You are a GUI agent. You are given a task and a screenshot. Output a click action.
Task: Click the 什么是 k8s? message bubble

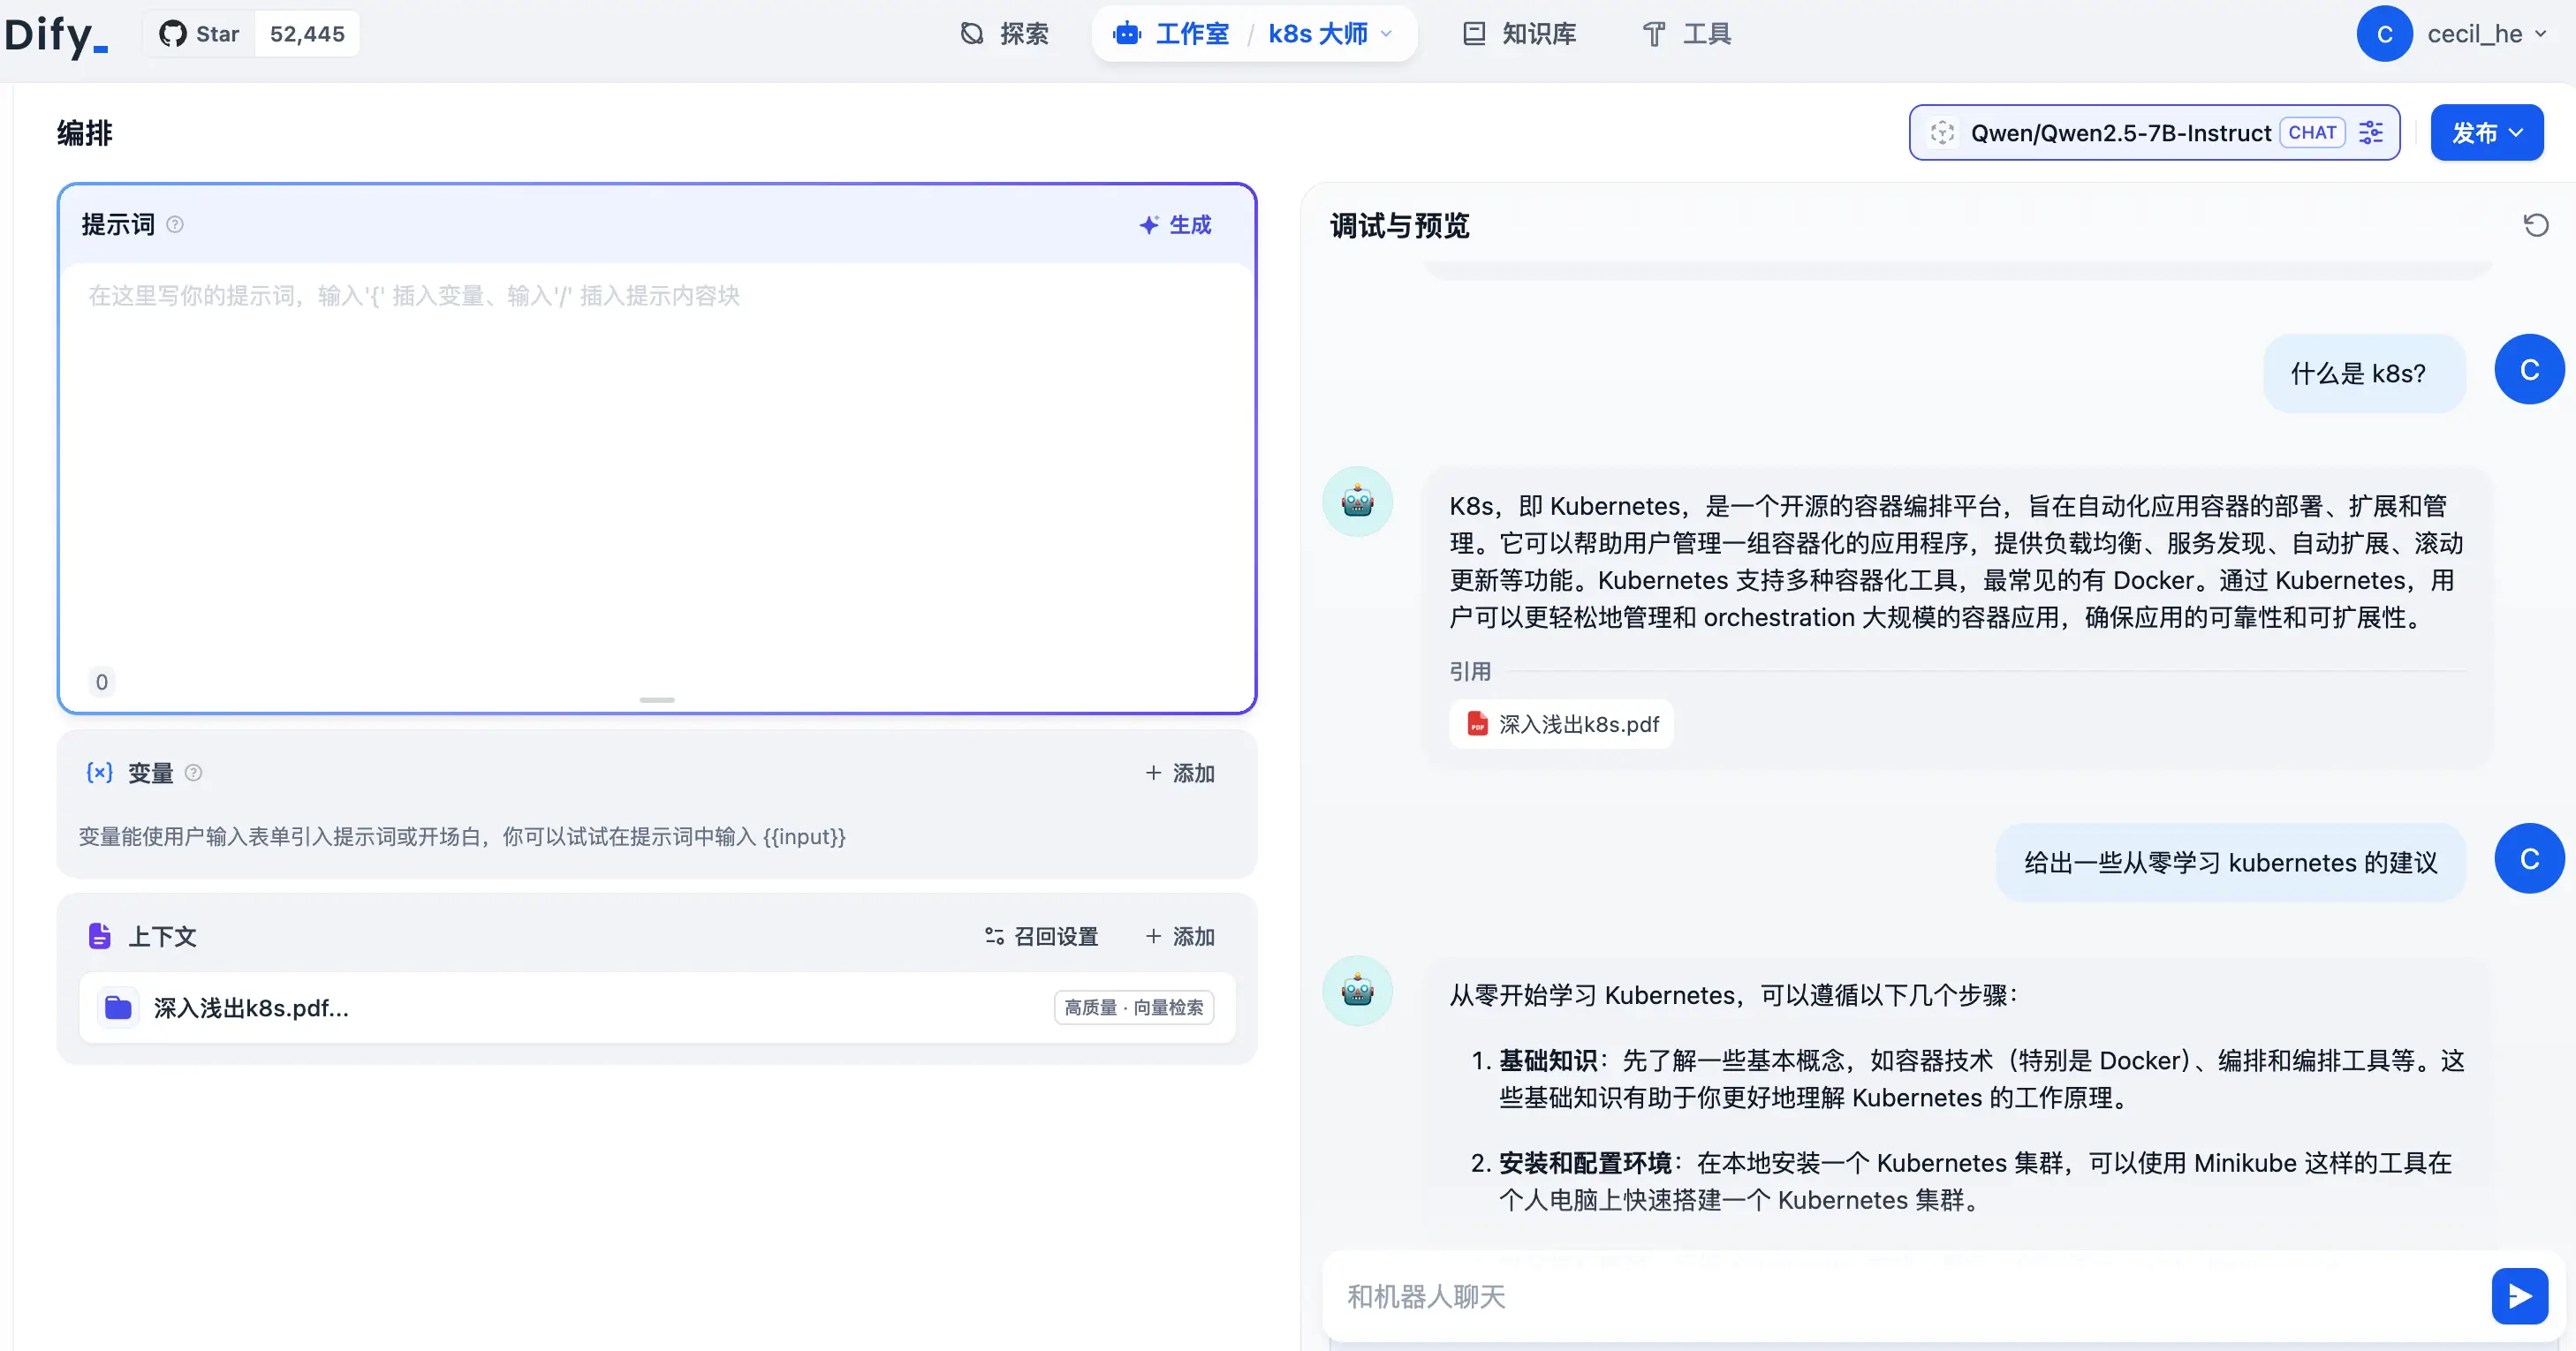click(x=2364, y=373)
